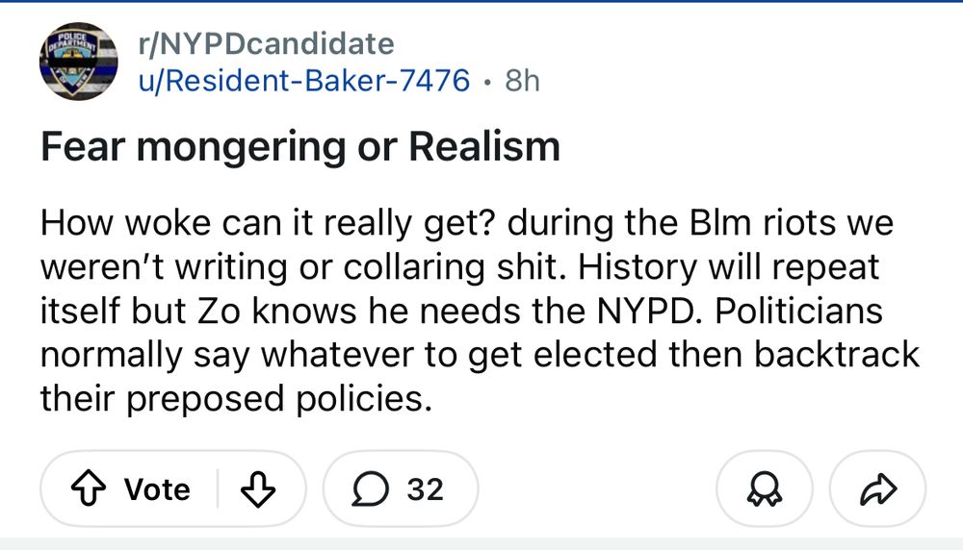Go to the r/NYPDcandidate subreddit
The image size is (963, 550).
click(x=265, y=44)
